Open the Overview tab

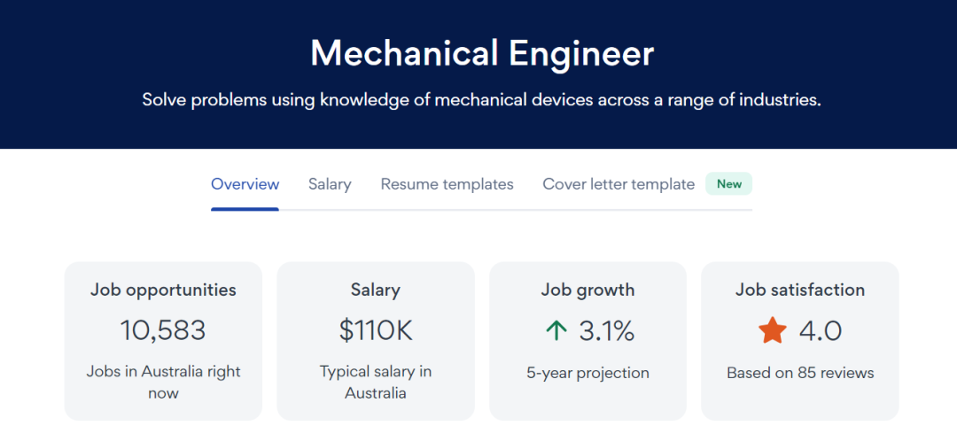point(245,184)
